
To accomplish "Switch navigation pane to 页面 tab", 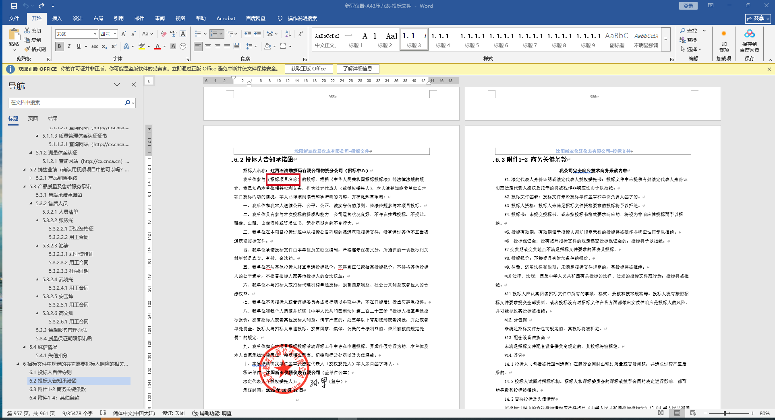I will click(33, 119).
